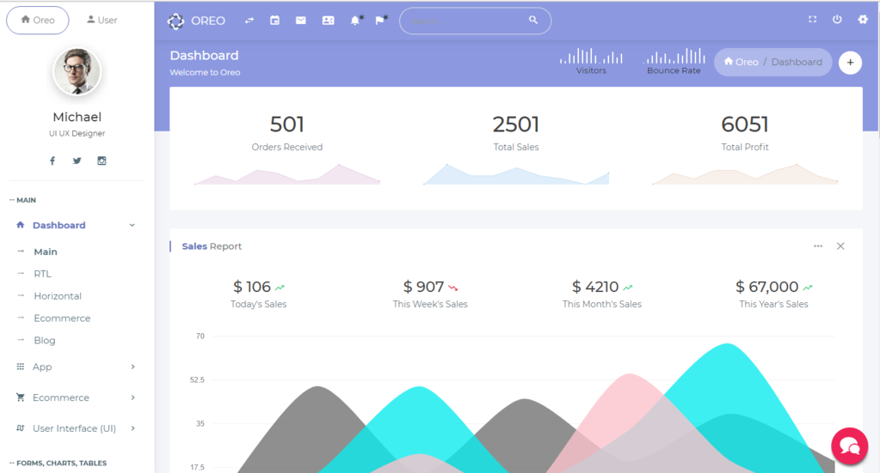The image size is (880, 473).
Task: Click the UI UX Designer subtitle
Action: 77,133
